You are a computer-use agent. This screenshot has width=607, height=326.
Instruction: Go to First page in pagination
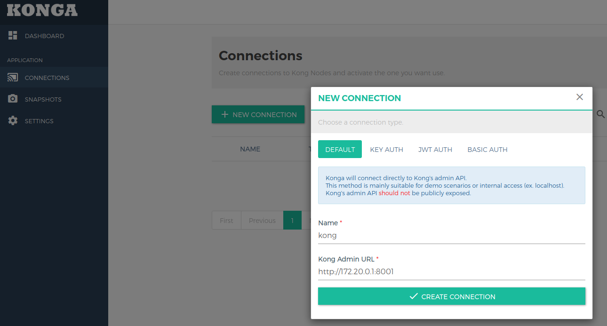point(226,220)
